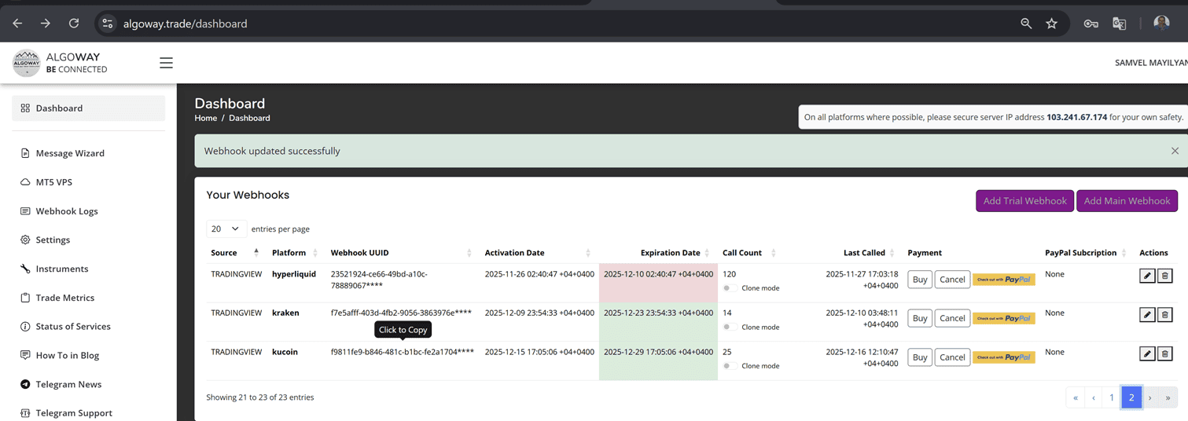
Task: Click Cancel for the hyperliquid webhook
Action: point(952,280)
